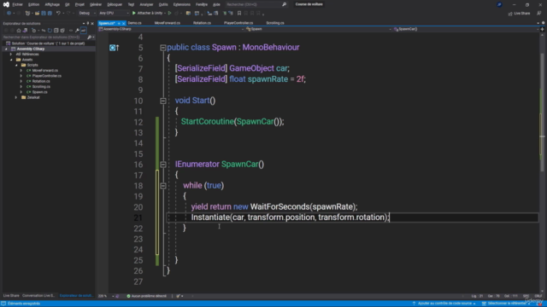The width and height of the screenshot is (547, 307).
Task: Click the New Project toolbar icon
Action: [27, 14]
